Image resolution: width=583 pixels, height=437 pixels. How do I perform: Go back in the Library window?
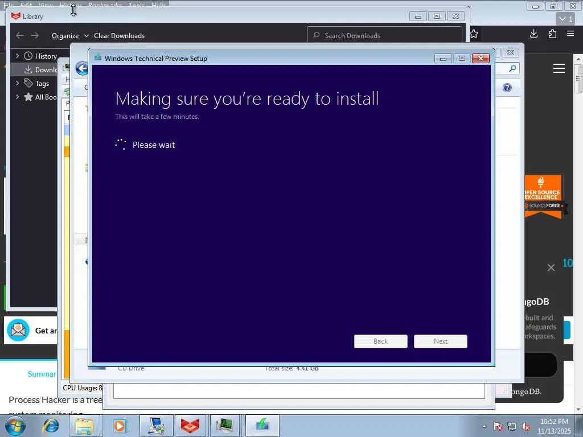click(x=20, y=35)
